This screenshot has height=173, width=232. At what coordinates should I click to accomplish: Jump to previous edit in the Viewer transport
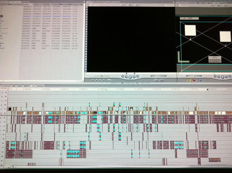pos(123,77)
